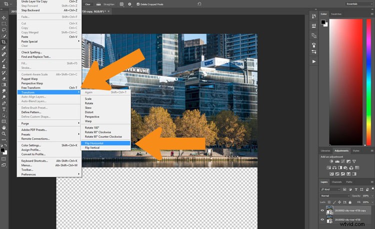Select the Zoom tool
The width and height of the screenshot is (375, 229).
pos(4,134)
